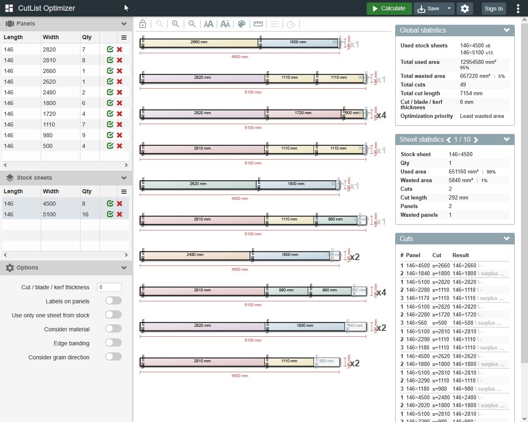Click the lock icon in diagram toolbar
This screenshot has height=422, width=528.
click(143, 24)
